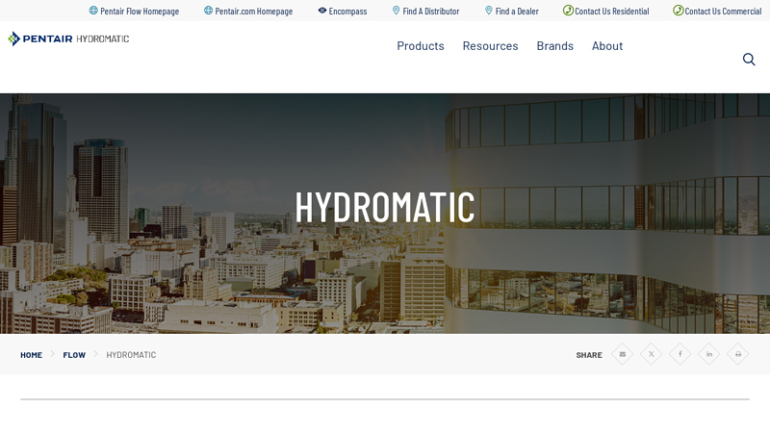
Task: Go to Pentair Flow Homepage link
Action: [x=140, y=12]
